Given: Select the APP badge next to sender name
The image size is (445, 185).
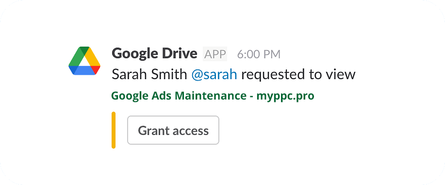Looking at the screenshot, I should point(215,54).
